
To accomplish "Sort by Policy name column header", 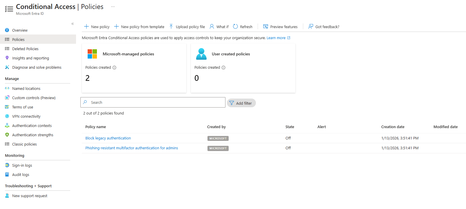I will pyautogui.click(x=95, y=127).
